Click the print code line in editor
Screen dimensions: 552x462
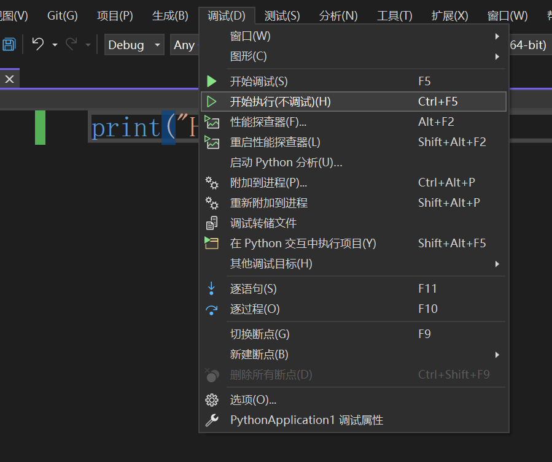click(x=144, y=128)
